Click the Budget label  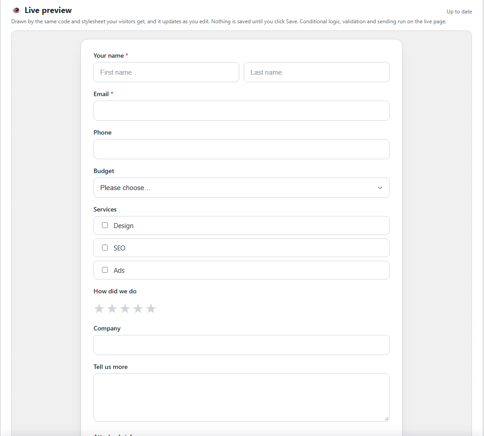click(104, 171)
